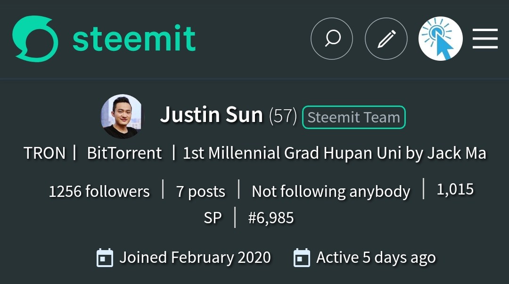View the 7 posts link
This screenshot has width=509, height=284.
tap(201, 191)
